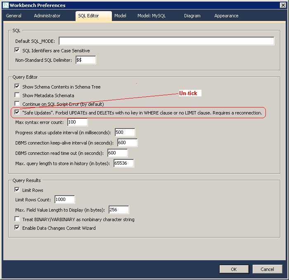289x280 pixels.
Task: Toggle Show Schema Contents in Schema Tree
Action: coord(17,86)
